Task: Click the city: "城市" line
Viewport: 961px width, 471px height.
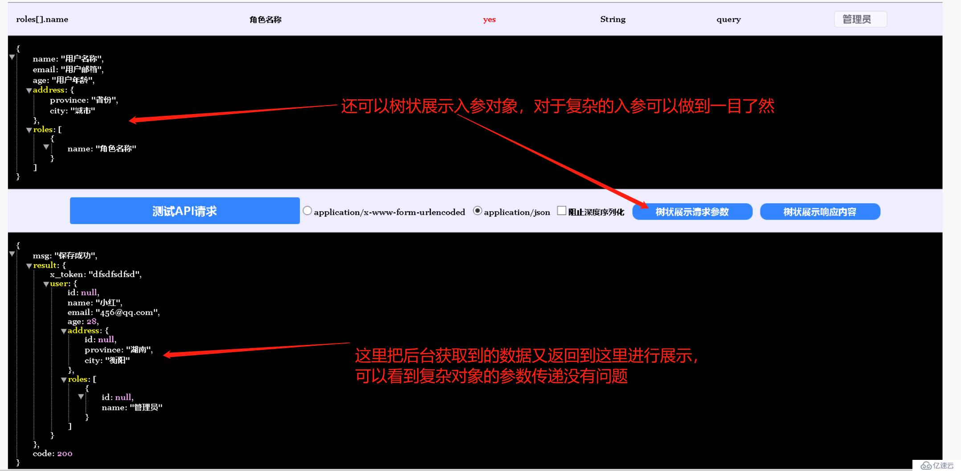Action: [x=73, y=111]
